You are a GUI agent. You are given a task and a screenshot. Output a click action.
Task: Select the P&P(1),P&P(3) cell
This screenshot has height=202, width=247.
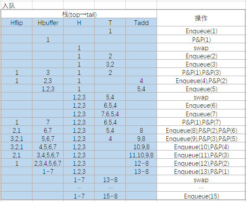pyautogui.click(x=201, y=72)
